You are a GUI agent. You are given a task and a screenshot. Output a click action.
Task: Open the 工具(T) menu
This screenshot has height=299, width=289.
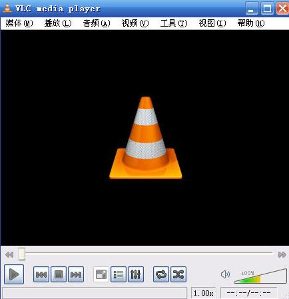(x=174, y=23)
